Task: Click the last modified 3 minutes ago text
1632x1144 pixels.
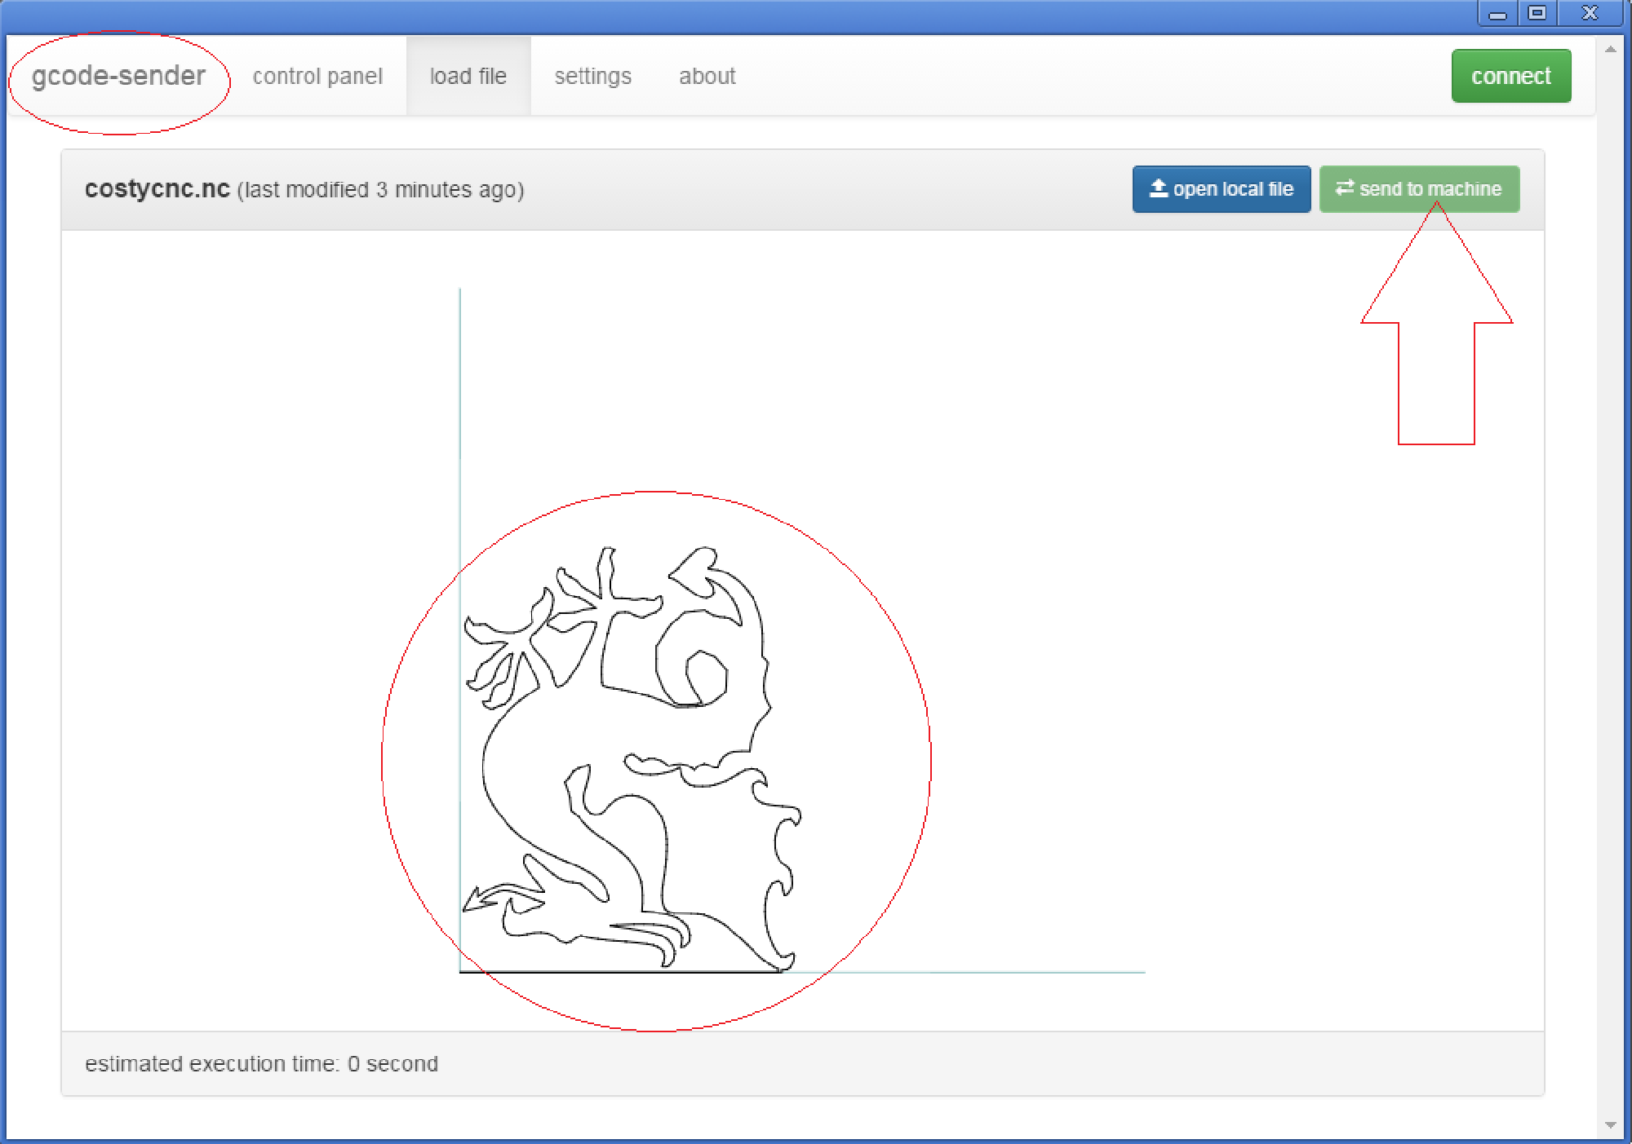Action: coord(381,190)
